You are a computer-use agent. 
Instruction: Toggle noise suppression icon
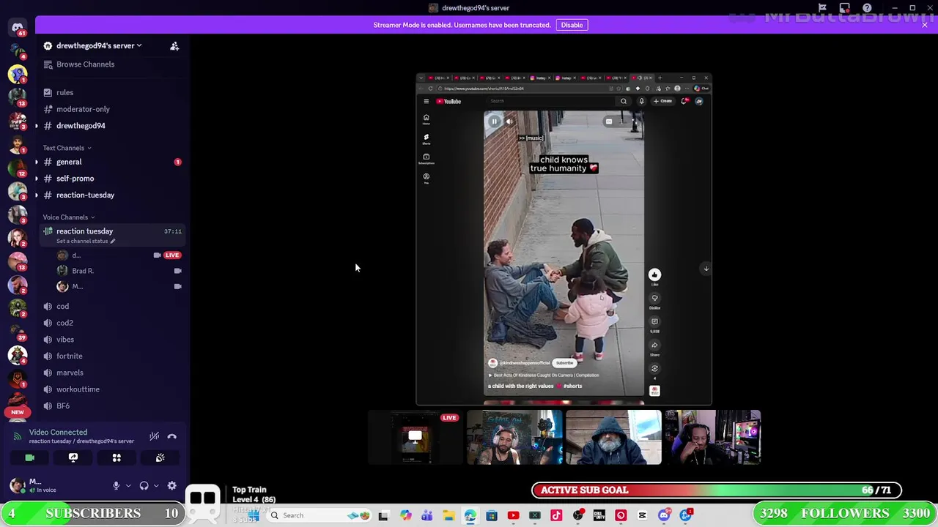[x=154, y=436]
